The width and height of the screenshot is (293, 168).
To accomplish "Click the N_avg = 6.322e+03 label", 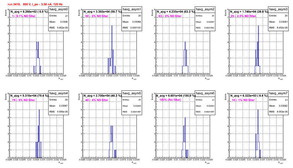I will (x=249, y=95).
